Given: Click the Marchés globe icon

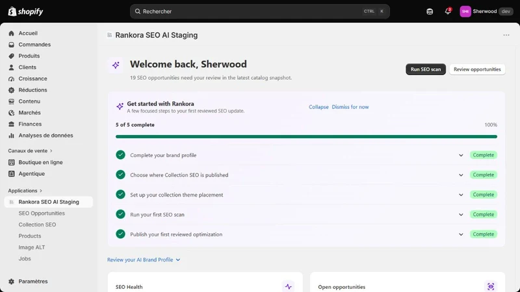Looking at the screenshot, I should click(11, 113).
